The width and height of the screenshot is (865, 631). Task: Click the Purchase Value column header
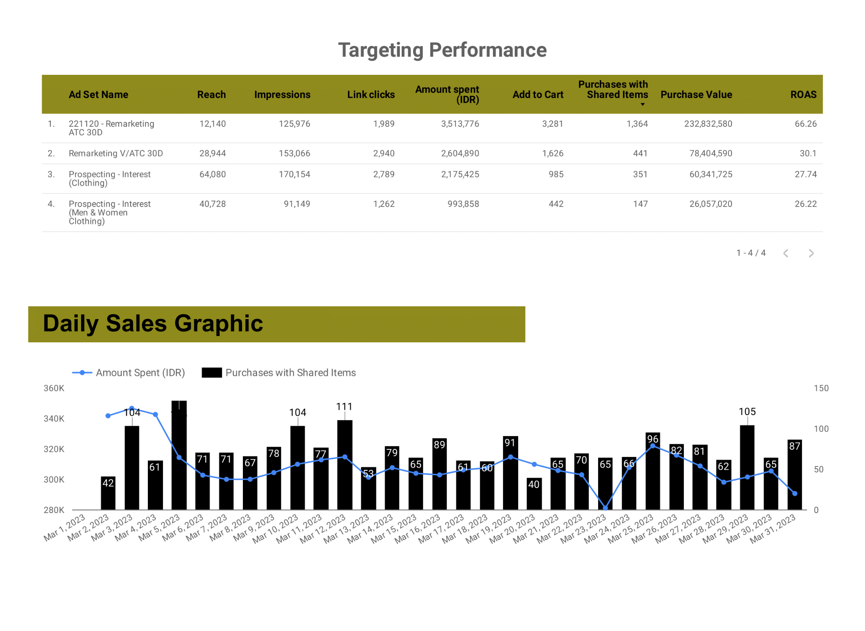click(696, 95)
